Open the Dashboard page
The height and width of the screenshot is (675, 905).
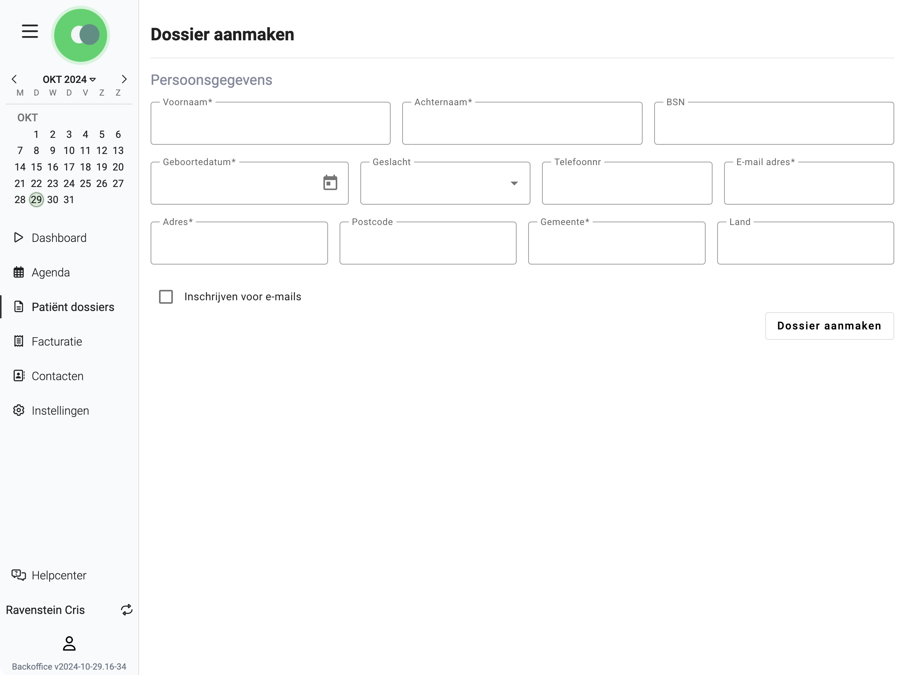(x=59, y=238)
